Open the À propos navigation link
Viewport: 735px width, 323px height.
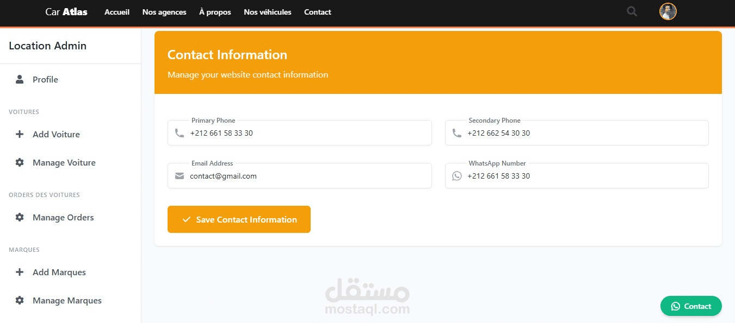(215, 12)
